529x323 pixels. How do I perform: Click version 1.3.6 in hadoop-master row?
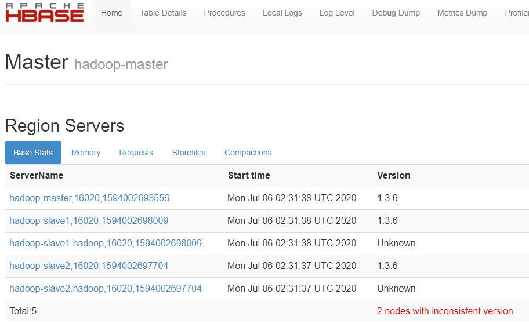pyautogui.click(x=387, y=198)
